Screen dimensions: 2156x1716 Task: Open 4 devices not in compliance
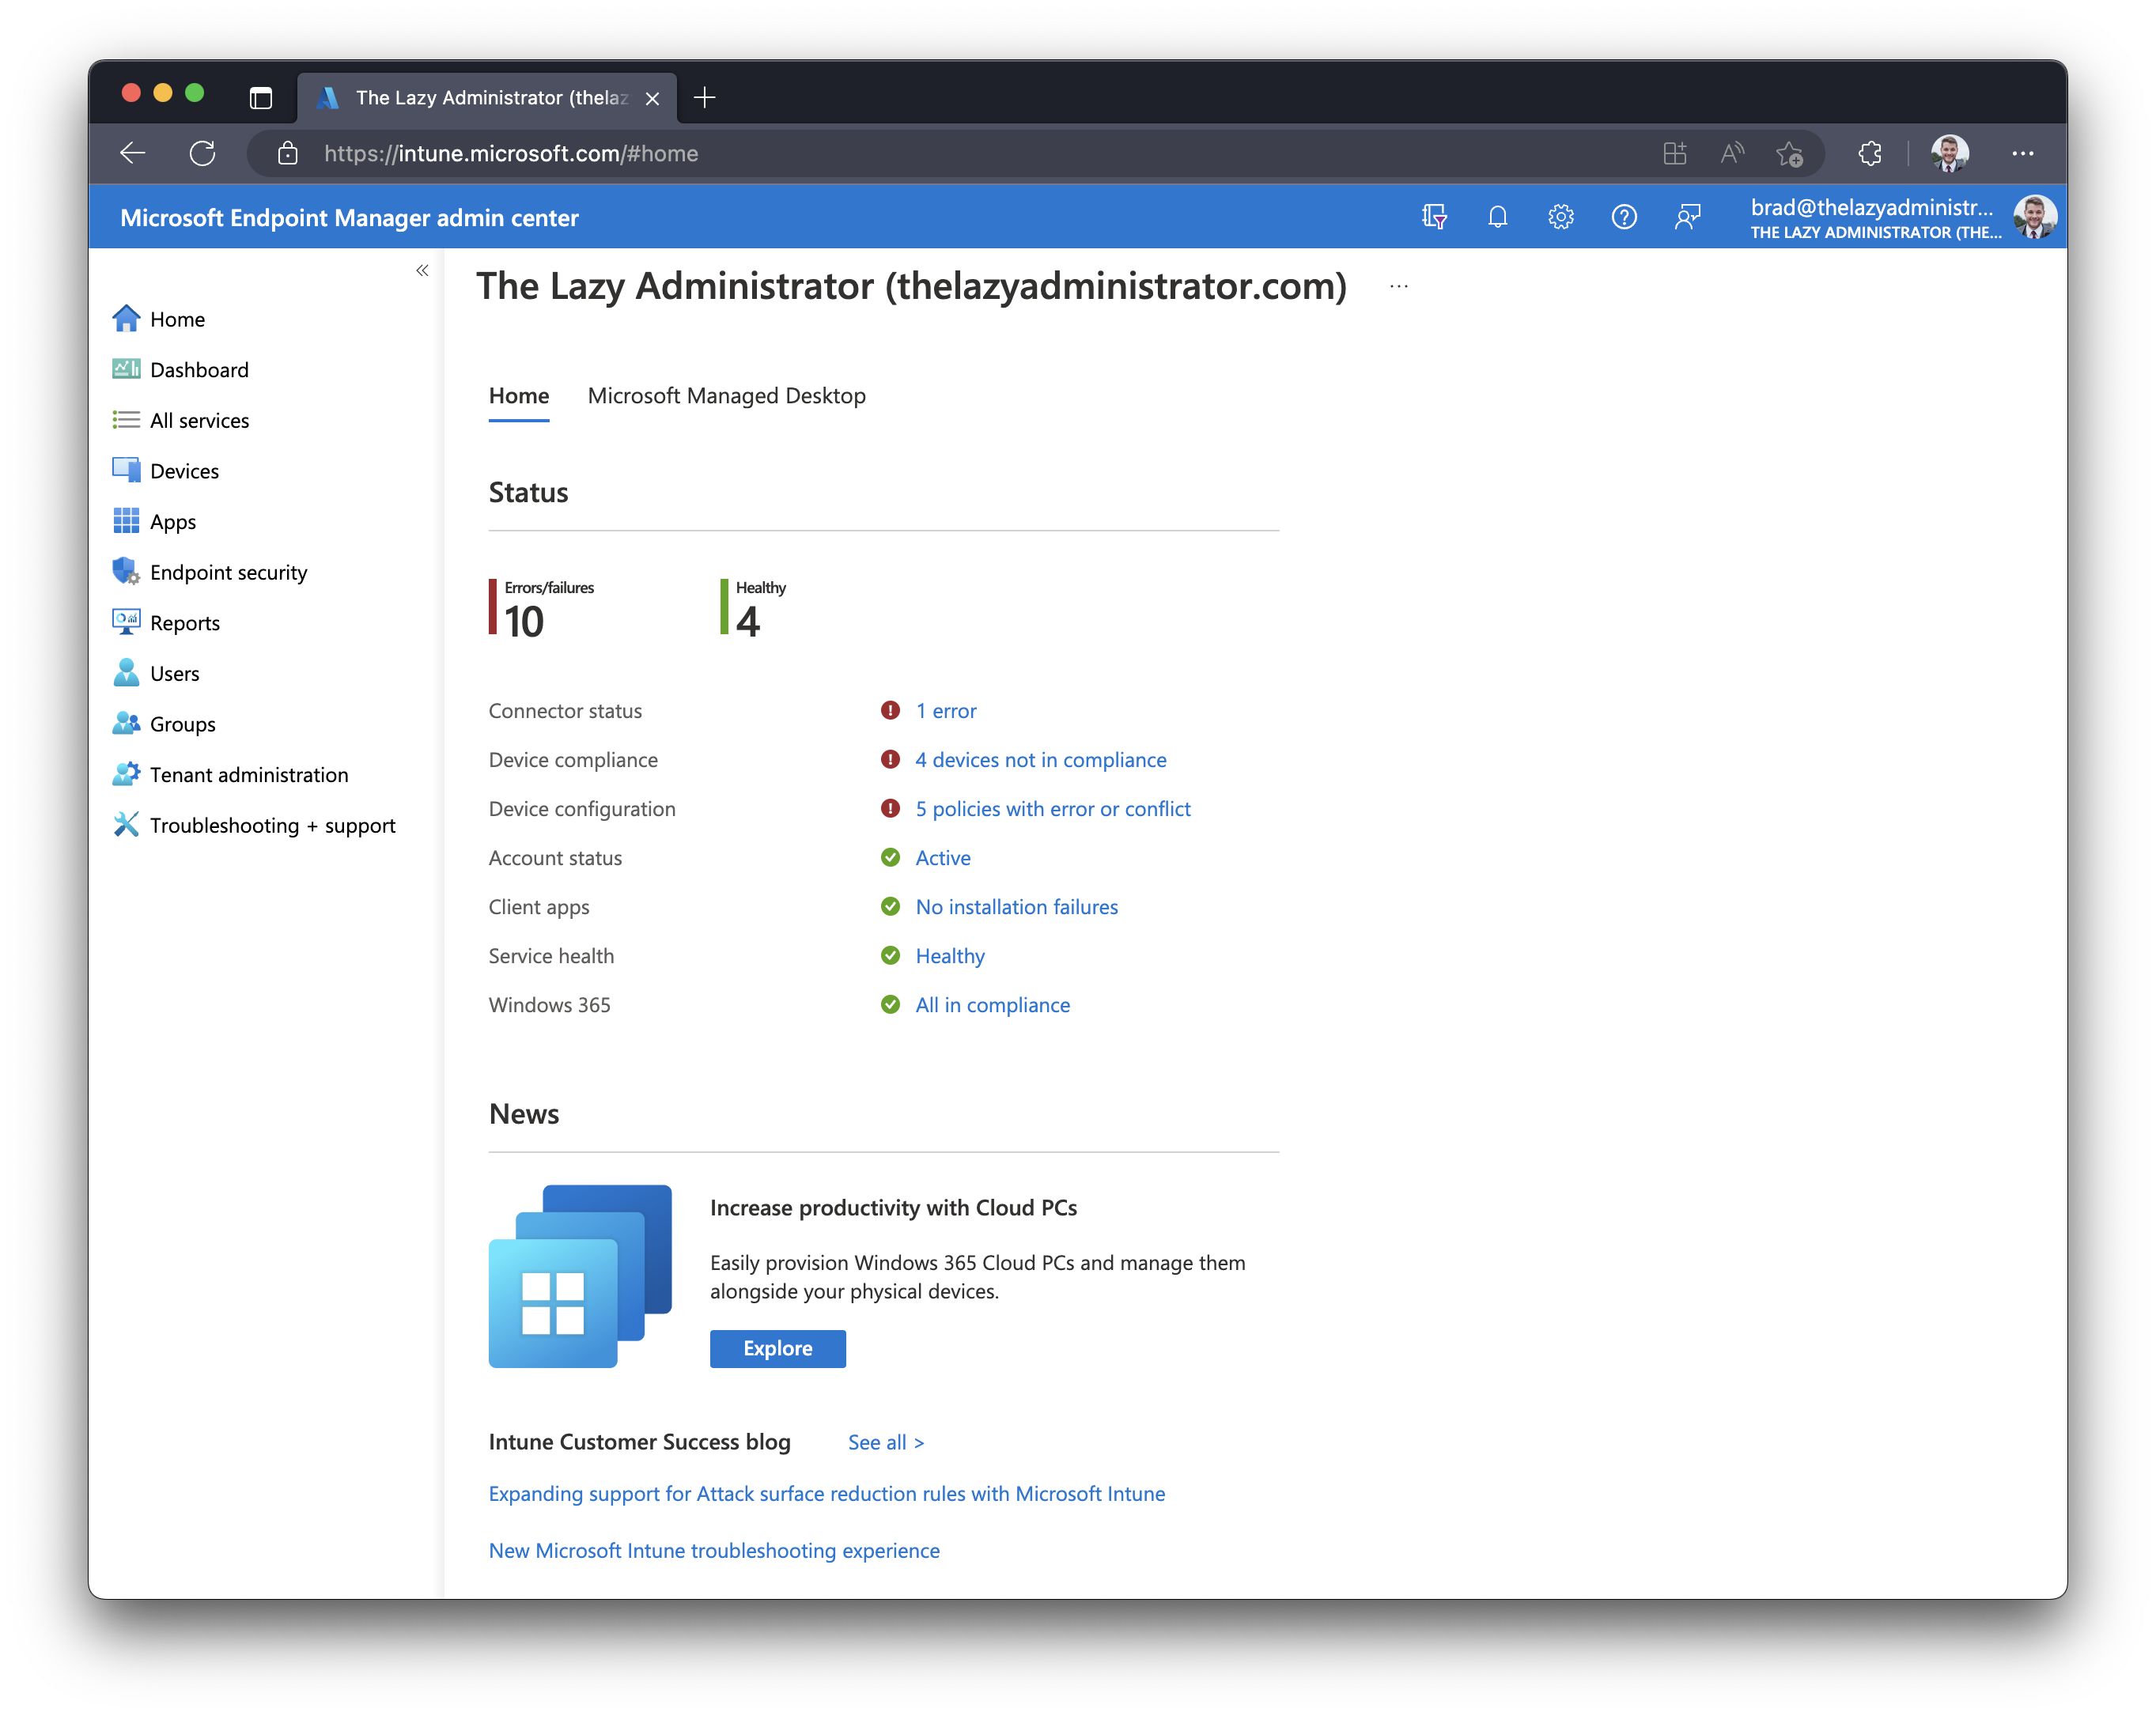click(1040, 758)
